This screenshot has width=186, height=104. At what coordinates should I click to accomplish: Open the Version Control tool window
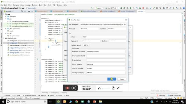[x=29, y=96]
